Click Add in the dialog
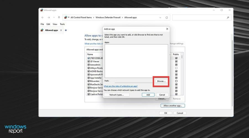The image size is (249, 138). 148,95
